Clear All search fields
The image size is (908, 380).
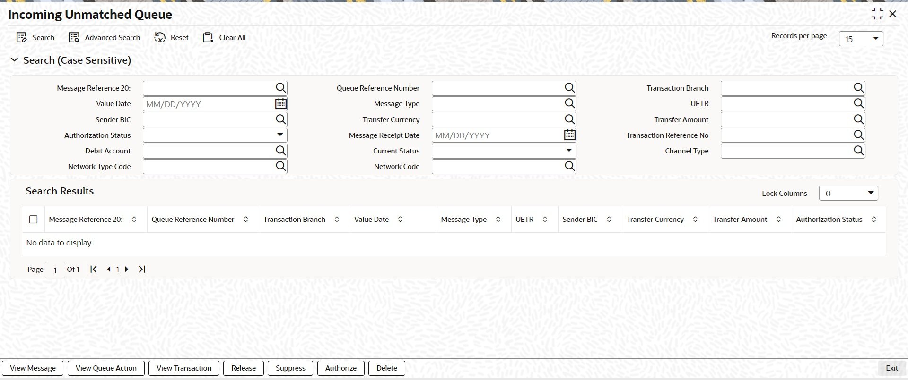point(225,38)
